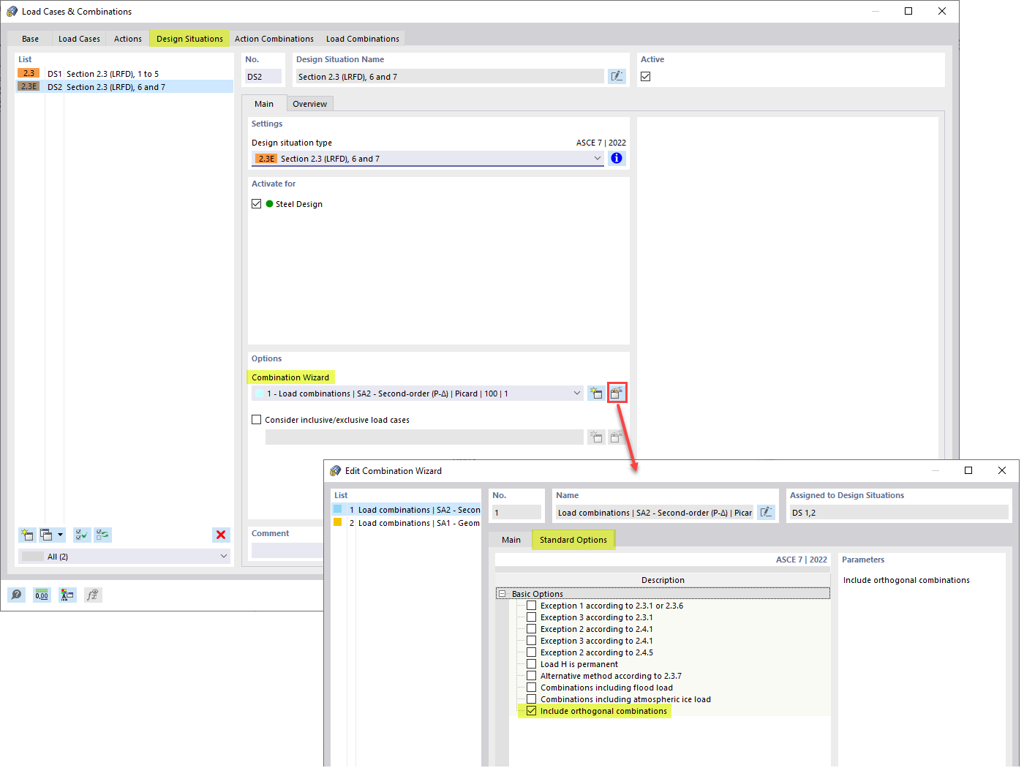1024x768 pixels.
Task: Select wizard 2 Load combinations SA1 row
Action: [406, 523]
